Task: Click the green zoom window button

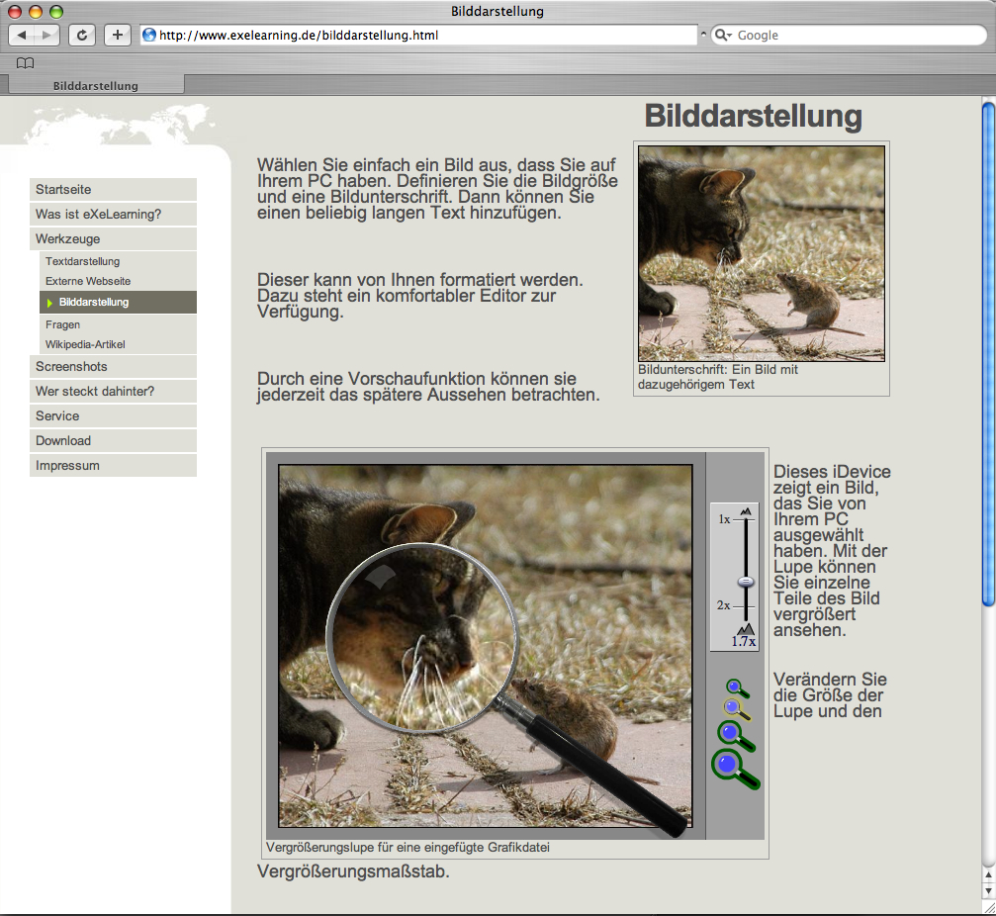Action: click(x=56, y=12)
